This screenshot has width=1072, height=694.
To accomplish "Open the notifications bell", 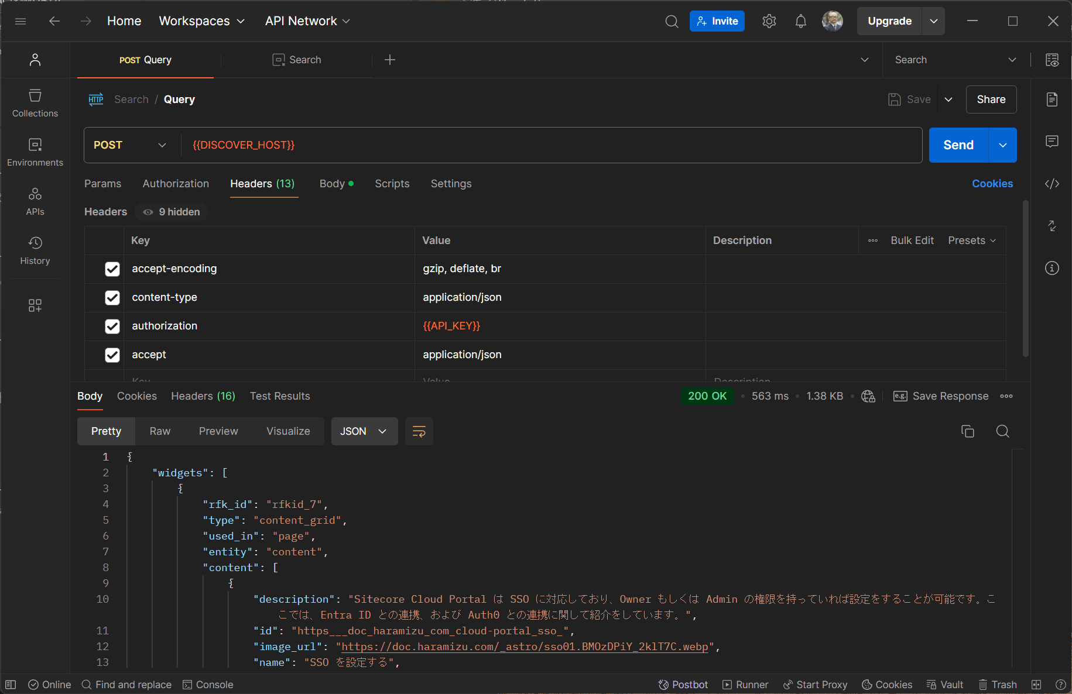I will (x=800, y=21).
